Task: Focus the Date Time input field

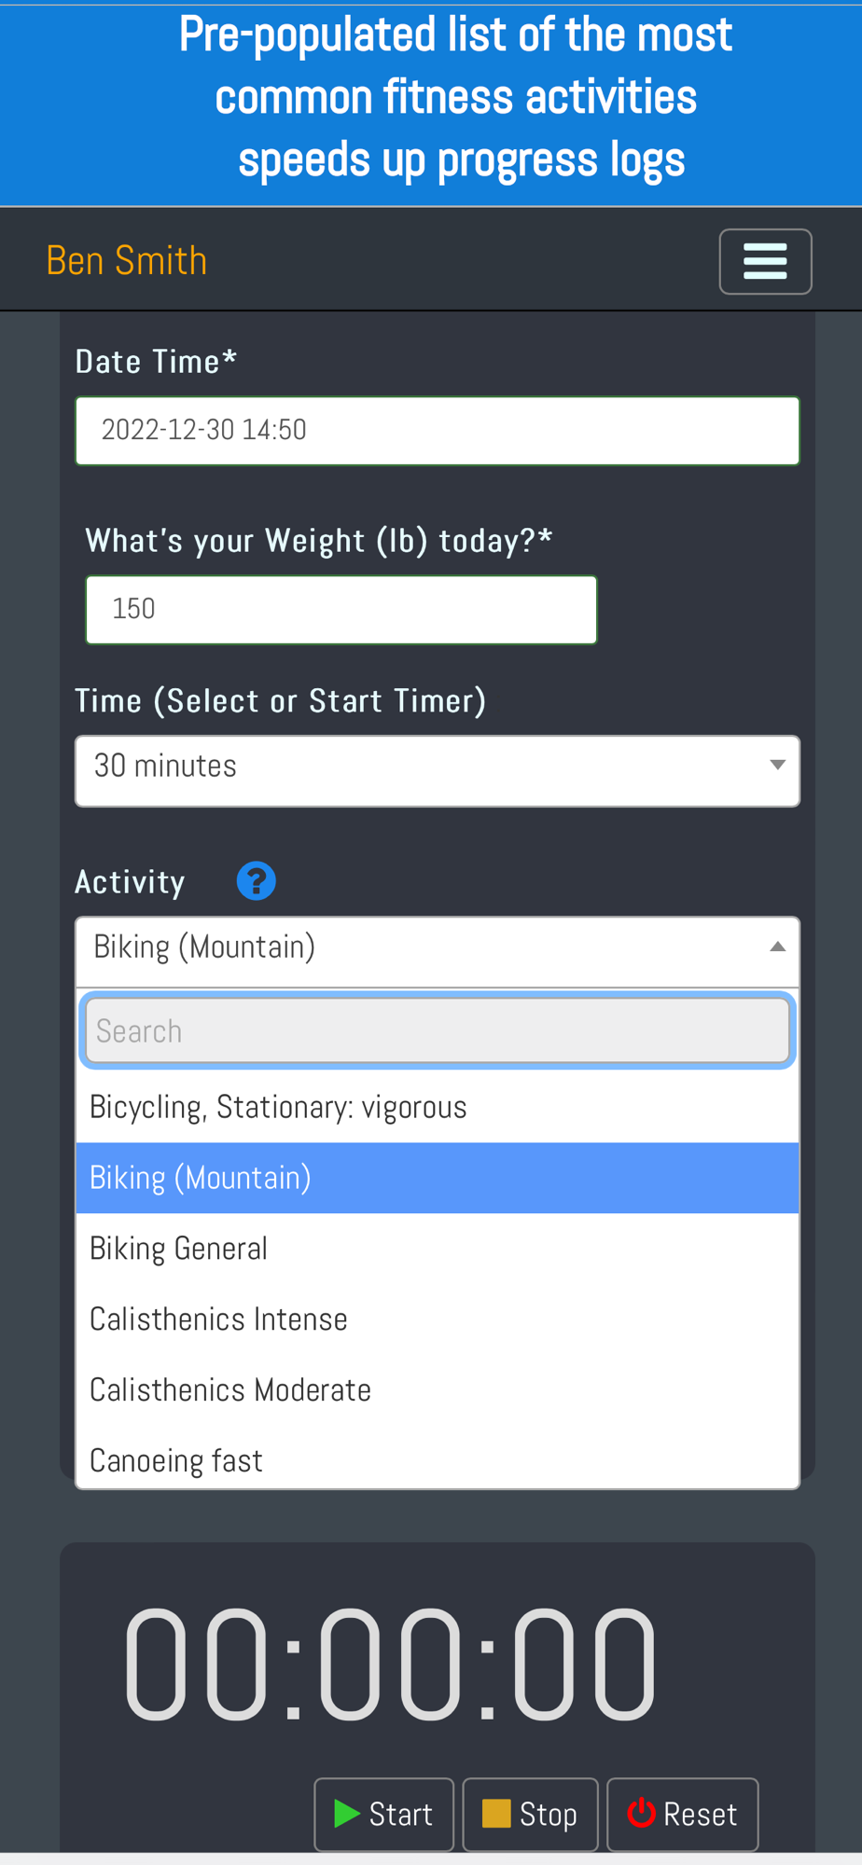Action: 438,431
